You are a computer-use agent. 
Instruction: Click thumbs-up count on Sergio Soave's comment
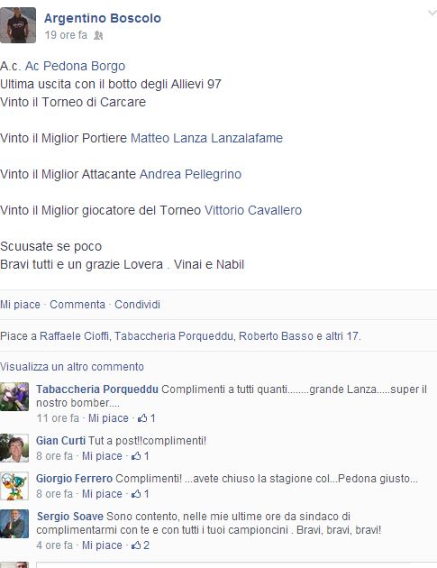pos(141,545)
